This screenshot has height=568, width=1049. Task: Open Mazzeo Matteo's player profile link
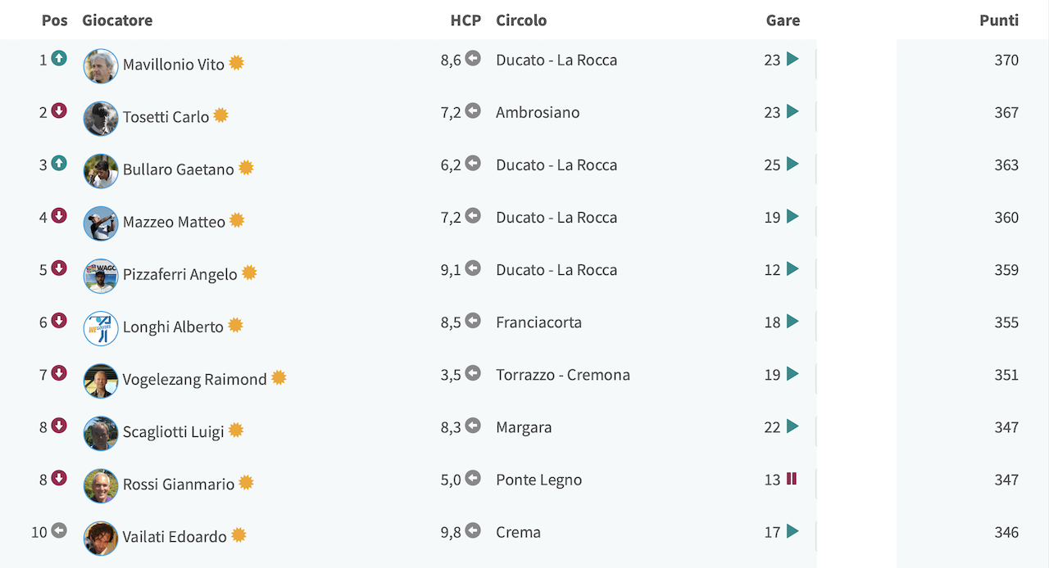coord(174,222)
